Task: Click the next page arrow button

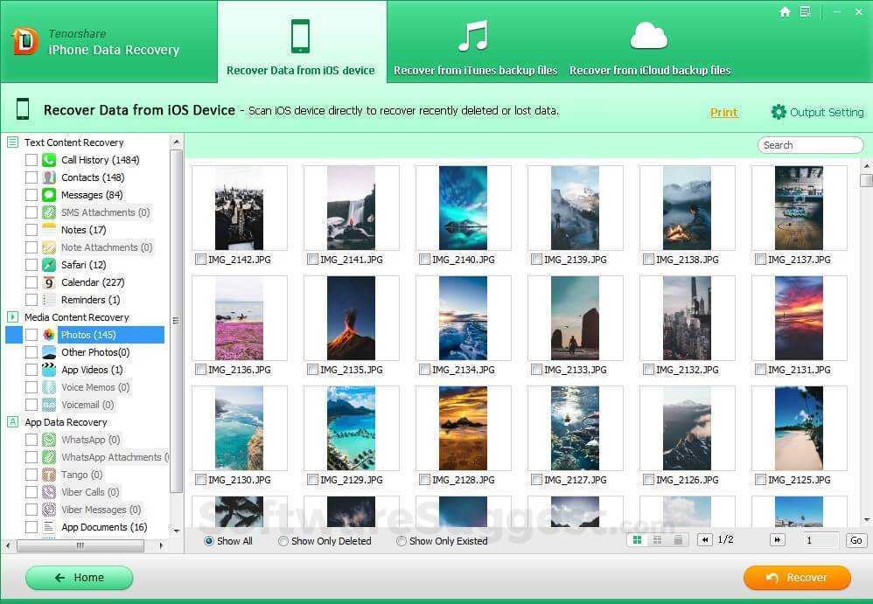Action: 778,540
